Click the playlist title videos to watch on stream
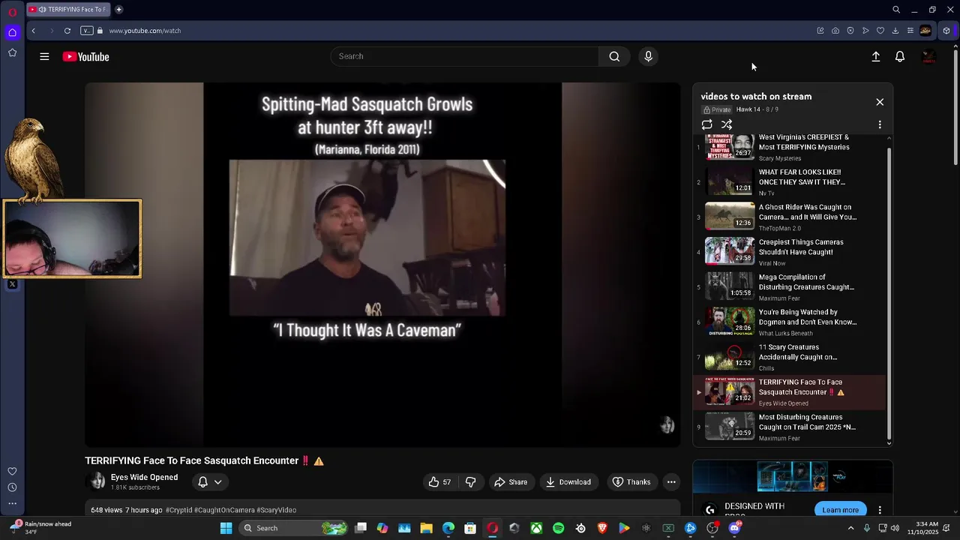960x540 pixels. click(x=756, y=96)
